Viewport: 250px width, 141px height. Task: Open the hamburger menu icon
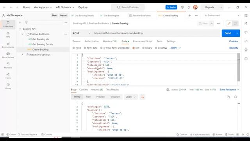4,7
